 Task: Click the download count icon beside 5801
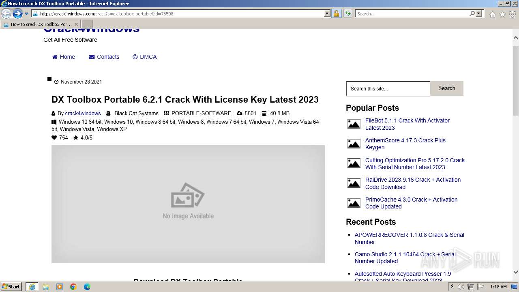[x=239, y=114]
